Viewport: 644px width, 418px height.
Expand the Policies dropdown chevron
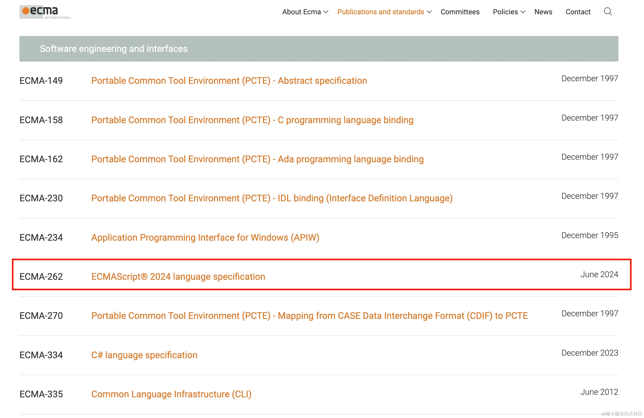point(523,12)
